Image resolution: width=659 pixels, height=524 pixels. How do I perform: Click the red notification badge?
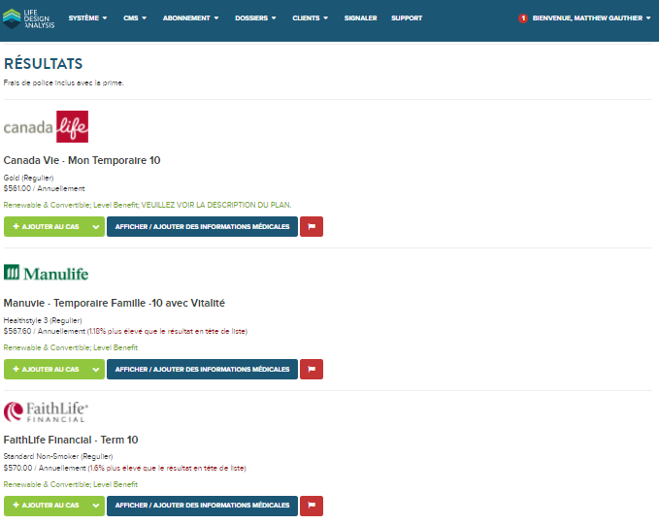[523, 18]
